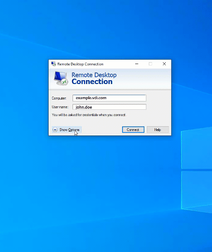Close the Remote Desktop Connection window
The image size is (212, 252).
coord(164,64)
